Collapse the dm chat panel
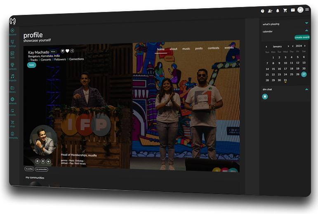The image size is (318, 214). (306, 89)
